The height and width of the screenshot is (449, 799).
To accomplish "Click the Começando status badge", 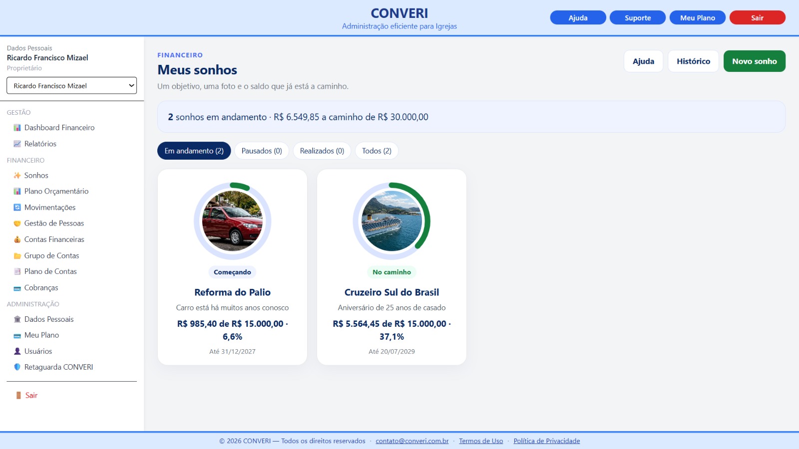I will [x=232, y=272].
